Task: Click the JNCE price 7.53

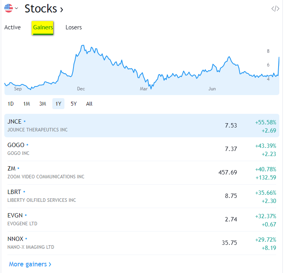Action: coord(231,126)
